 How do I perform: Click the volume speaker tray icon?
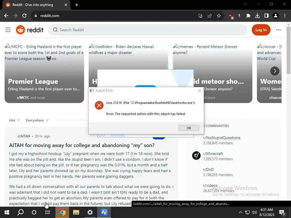click(x=254, y=212)
